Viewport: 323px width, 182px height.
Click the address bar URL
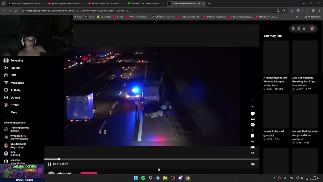[x=78, y=11]
